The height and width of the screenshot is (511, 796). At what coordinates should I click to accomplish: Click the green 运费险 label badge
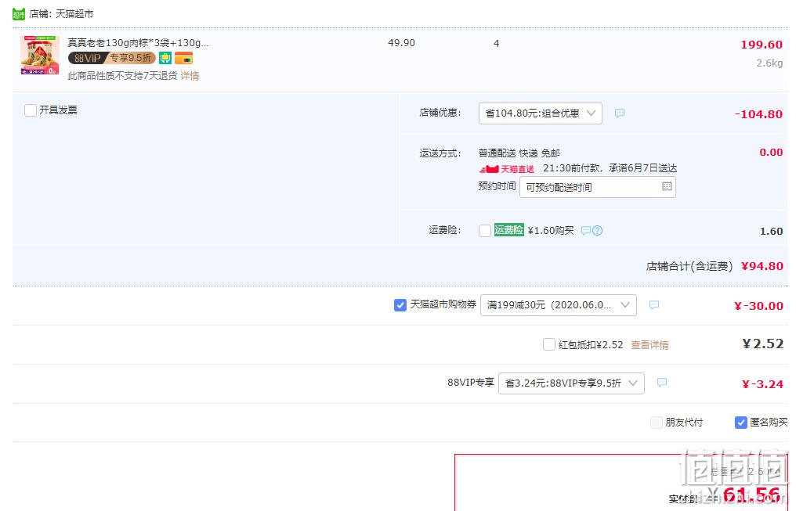pyautogui.click(x=508, y=229)
